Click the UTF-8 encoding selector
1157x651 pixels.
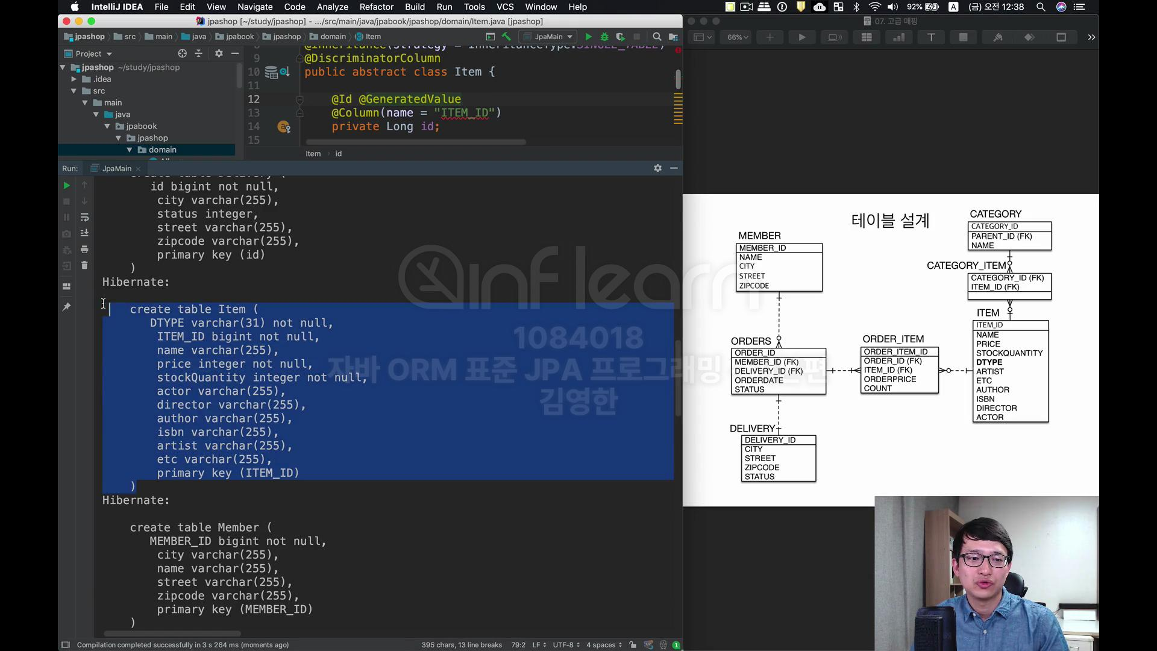pyautogui.click(x=566, y=645)
